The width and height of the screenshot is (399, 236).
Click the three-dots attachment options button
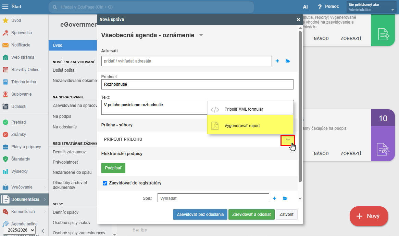point(288,139)
